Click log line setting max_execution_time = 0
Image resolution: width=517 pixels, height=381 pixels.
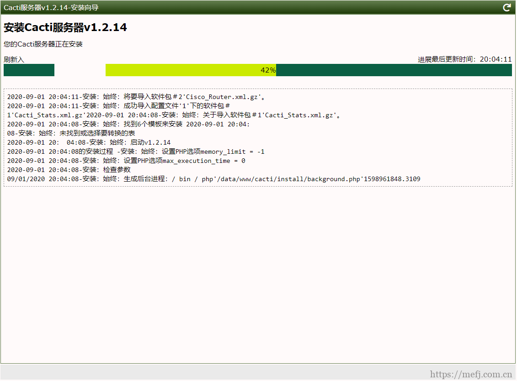[x=126, y=161]
